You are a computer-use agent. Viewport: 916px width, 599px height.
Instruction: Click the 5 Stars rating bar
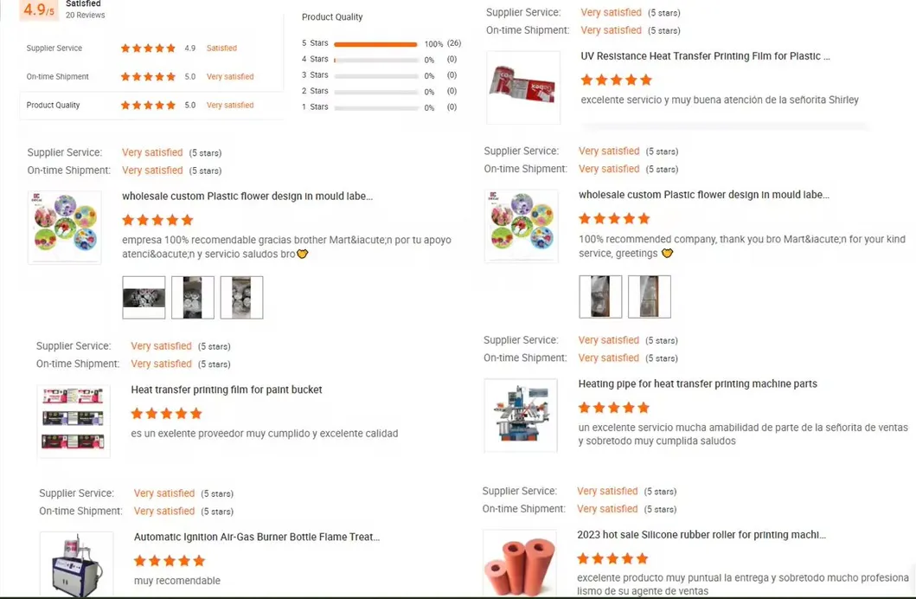pos(375,44)
